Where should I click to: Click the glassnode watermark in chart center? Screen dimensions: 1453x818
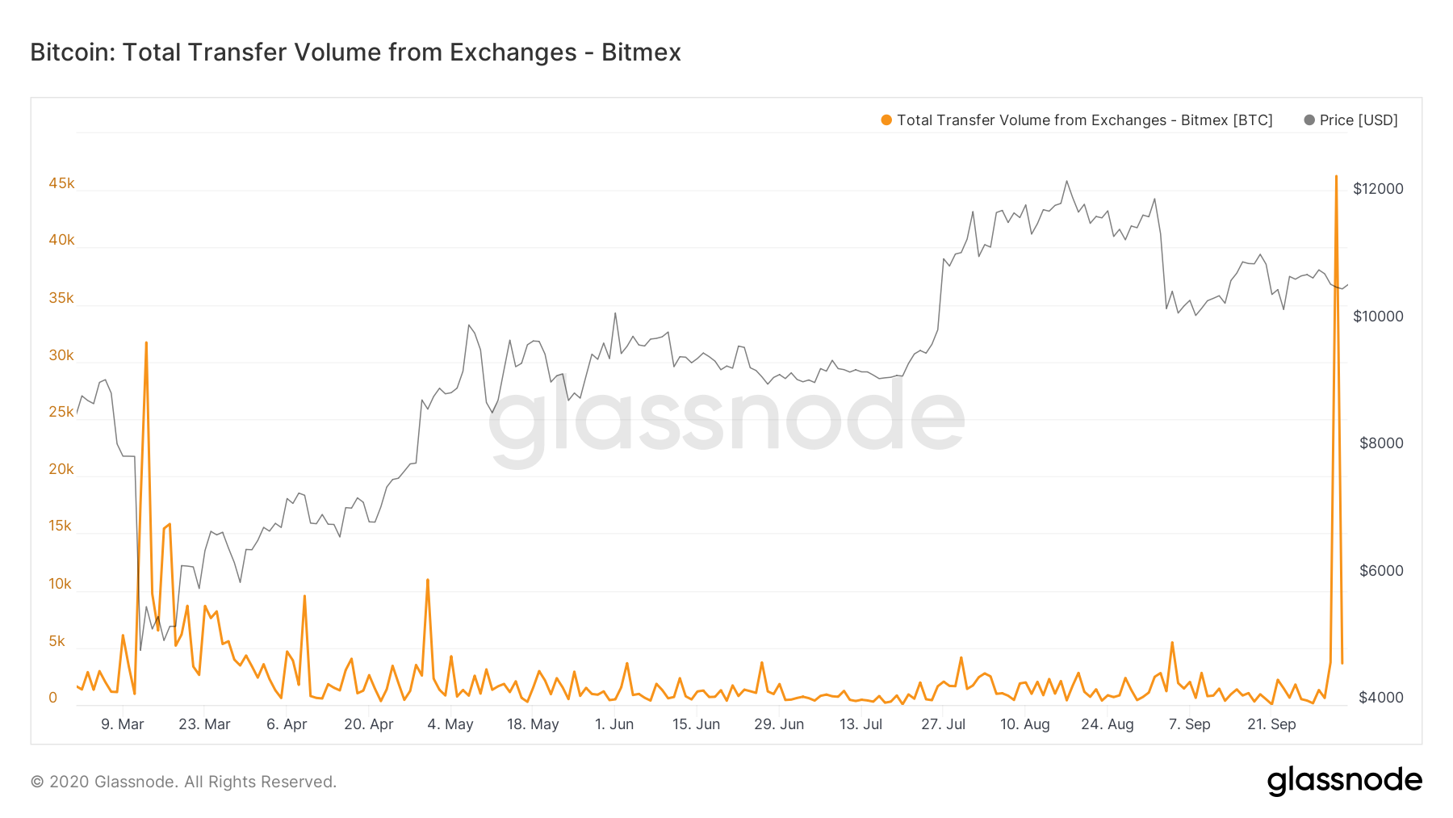(x=726, y=420)
